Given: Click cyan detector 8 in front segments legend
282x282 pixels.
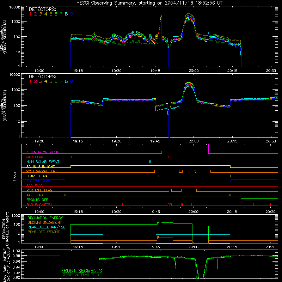Looking at the screenshot, I should click(66, 14).
